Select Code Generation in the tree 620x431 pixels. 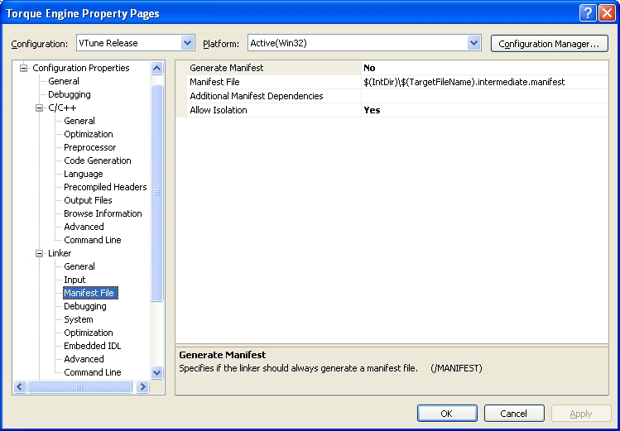click(x=97, y=160)
